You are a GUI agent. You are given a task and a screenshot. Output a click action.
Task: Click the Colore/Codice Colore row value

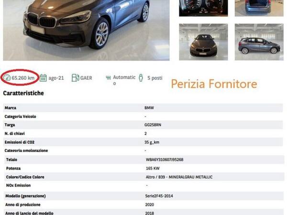tap(179, 177)
